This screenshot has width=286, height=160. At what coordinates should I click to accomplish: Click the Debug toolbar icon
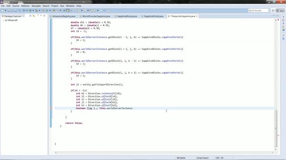tap(24, 11)
